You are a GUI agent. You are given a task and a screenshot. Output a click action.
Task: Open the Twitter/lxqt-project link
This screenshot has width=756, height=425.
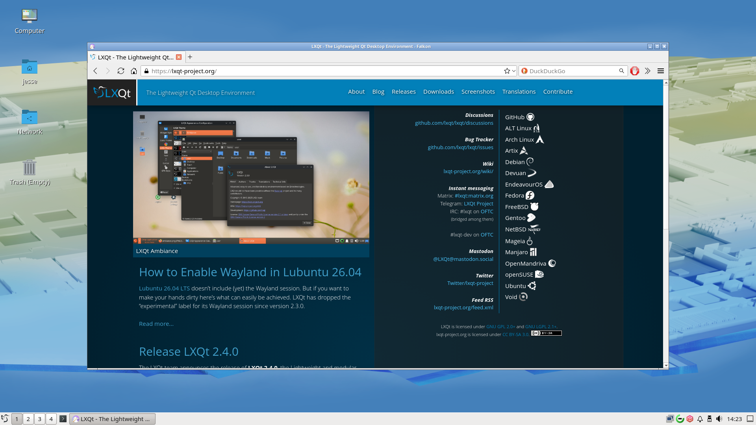[470, 283]
